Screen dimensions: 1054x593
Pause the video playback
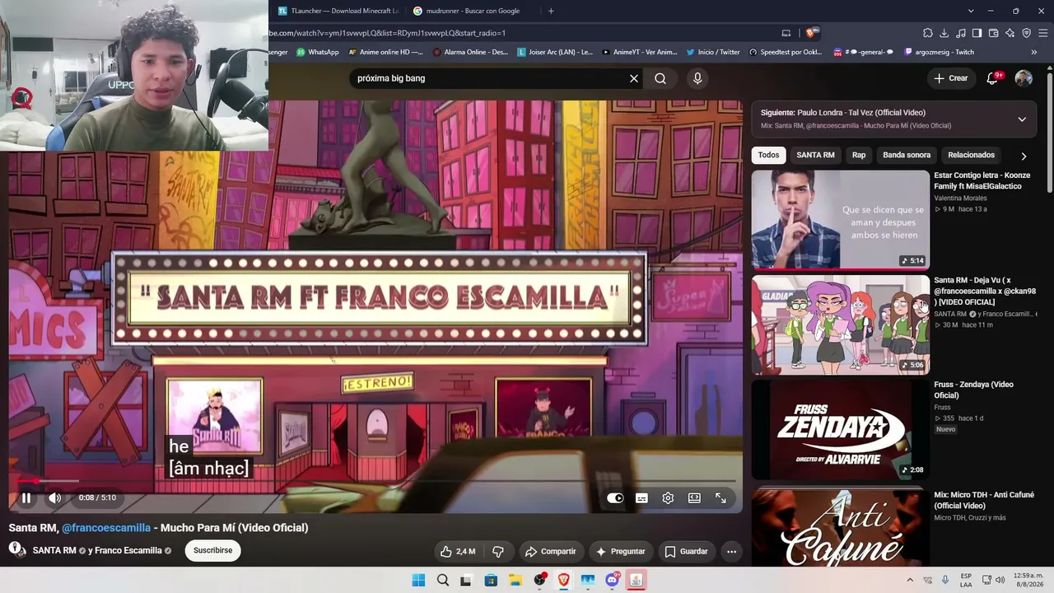point(26,497)
